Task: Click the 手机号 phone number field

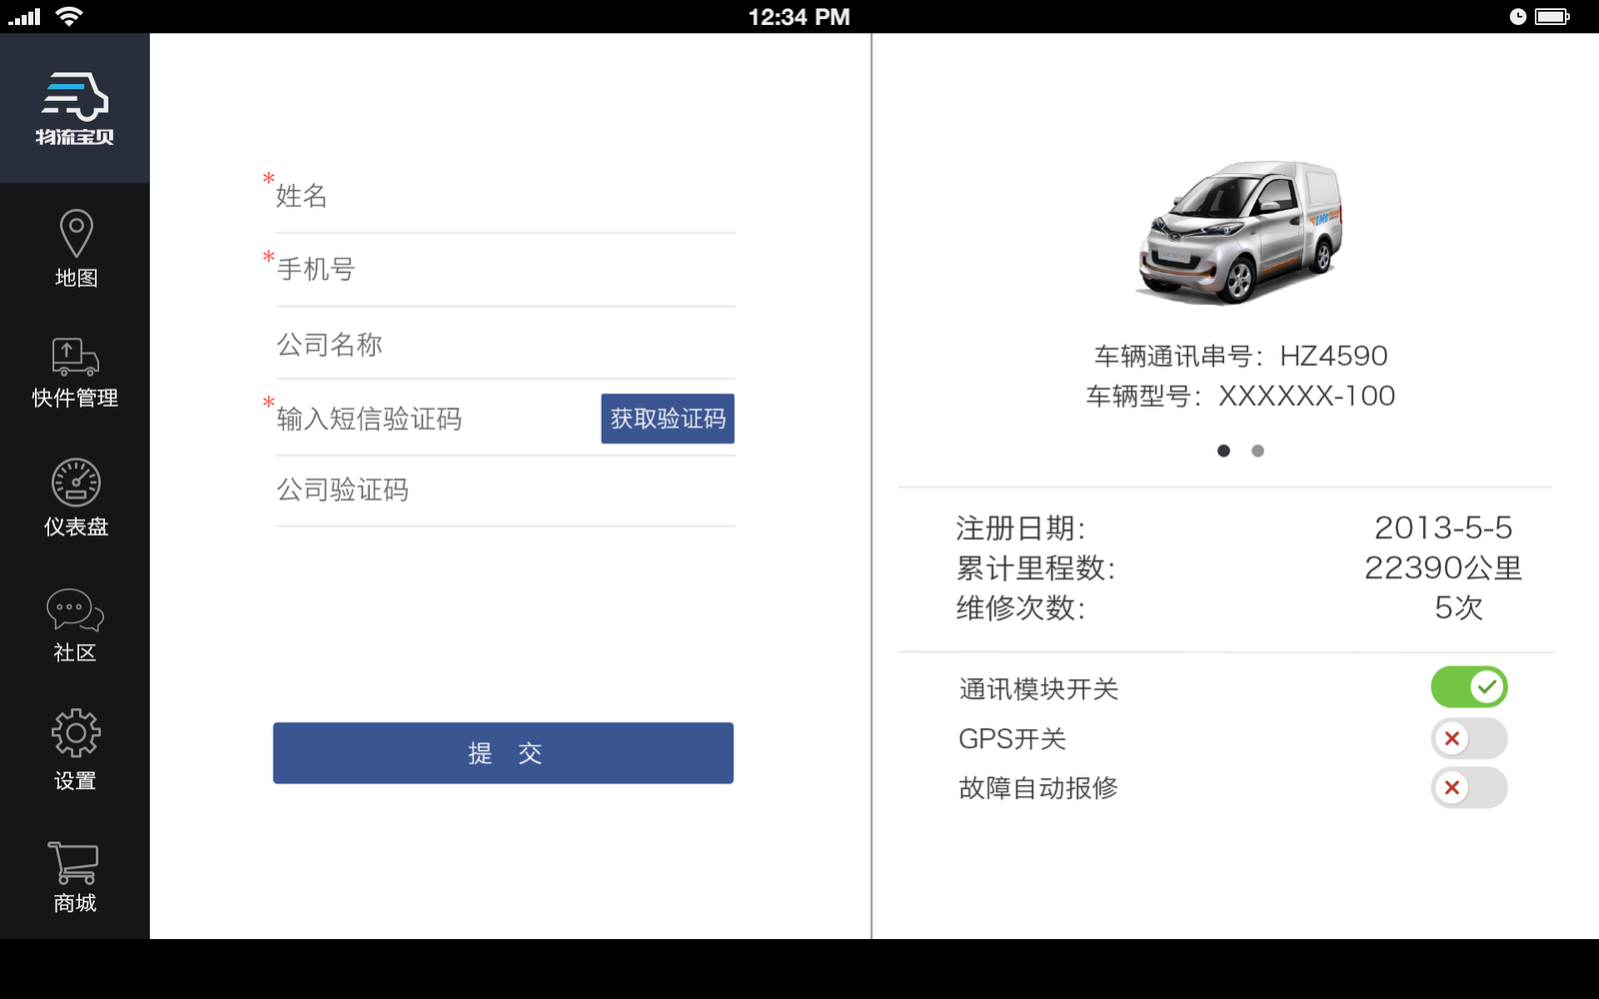Action: [x=505, y=270]
